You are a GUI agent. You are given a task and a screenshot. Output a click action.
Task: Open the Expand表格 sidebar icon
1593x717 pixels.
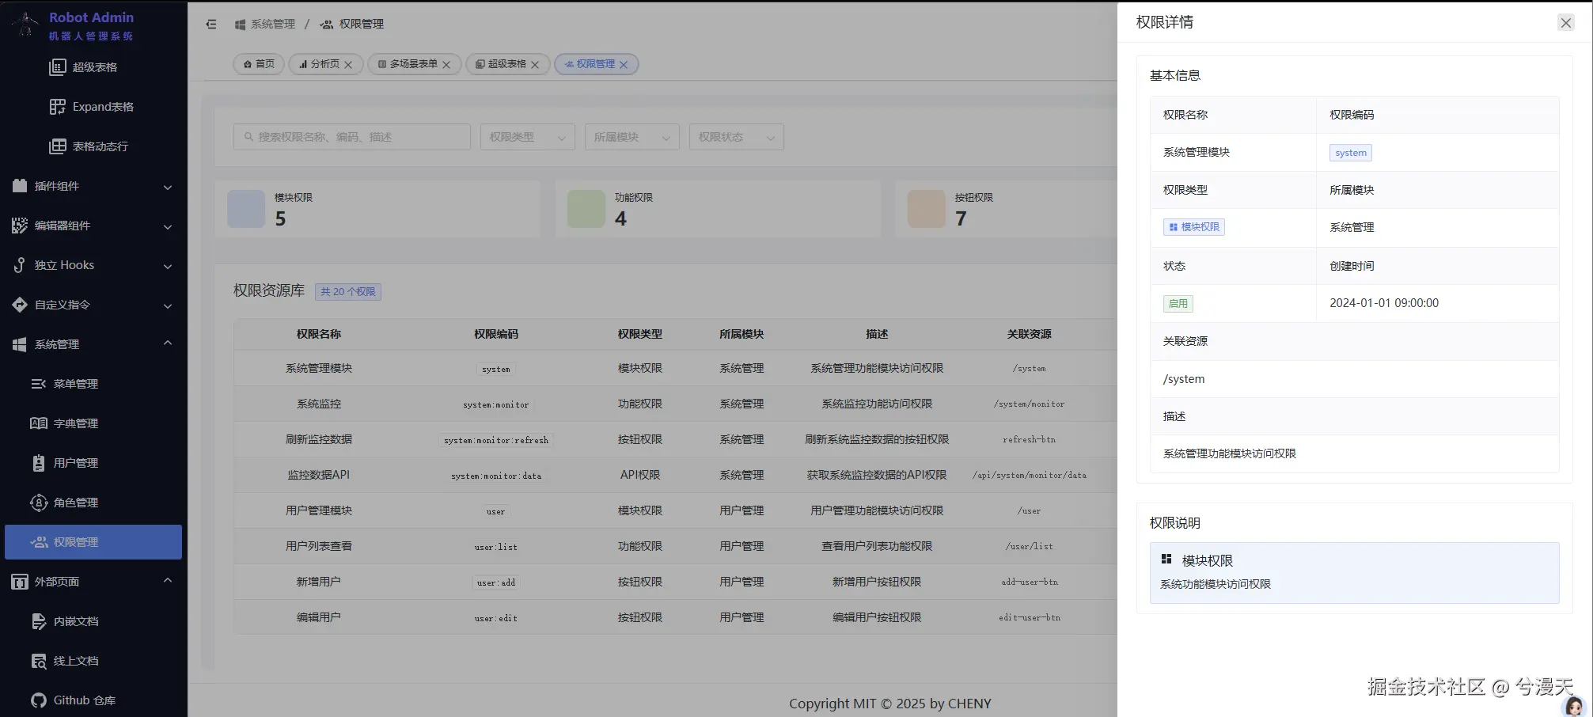pos(58,107)
